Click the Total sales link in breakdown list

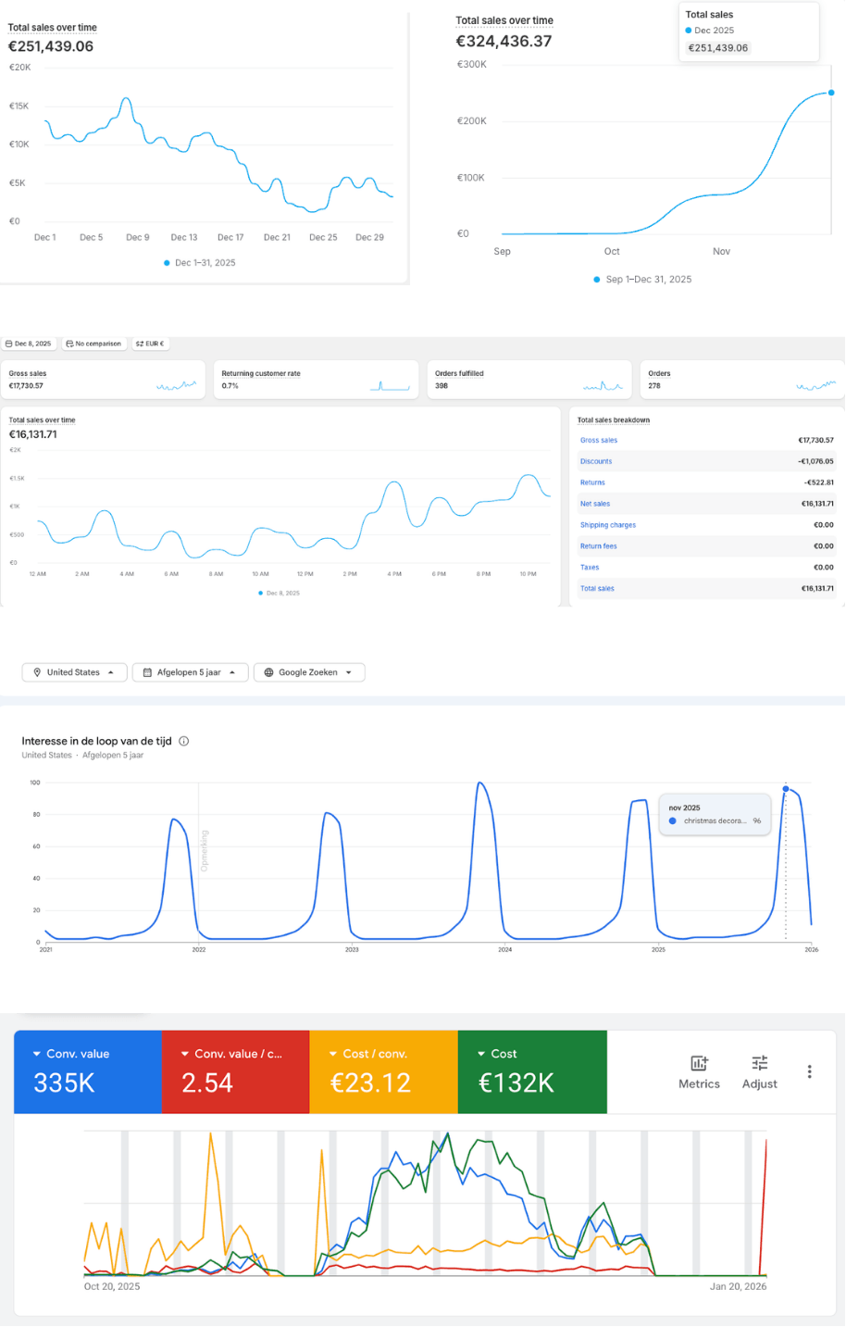pyautogui.click(x=597, y=589)
